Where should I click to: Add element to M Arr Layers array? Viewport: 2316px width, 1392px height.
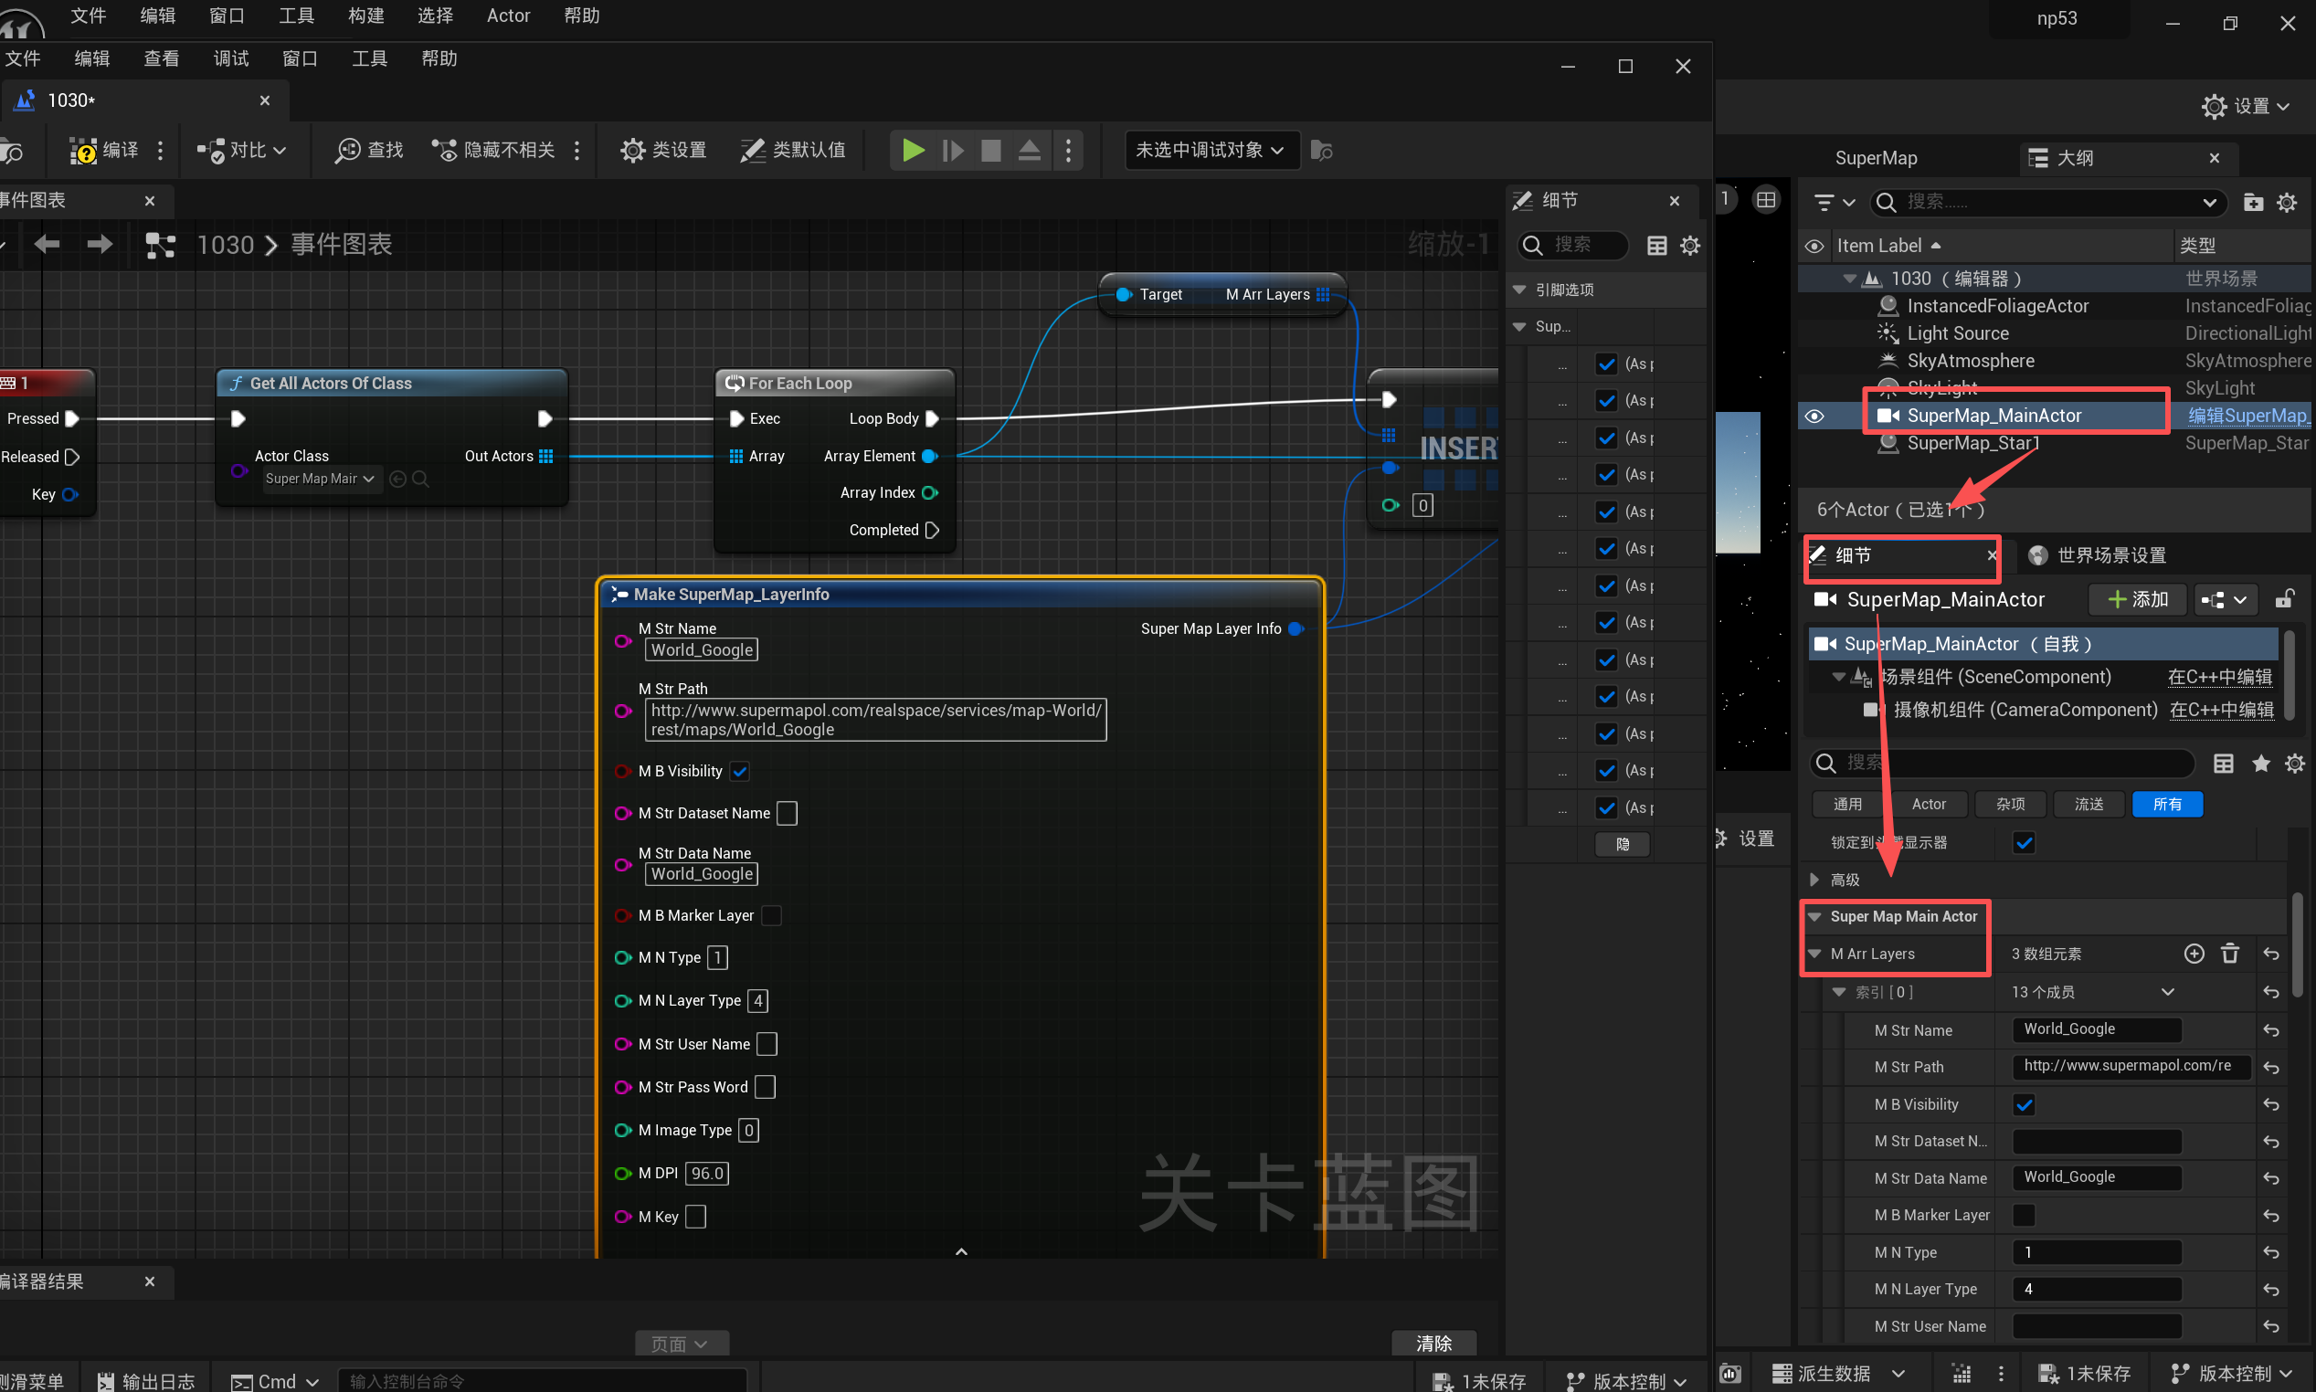click(2193, 954)
